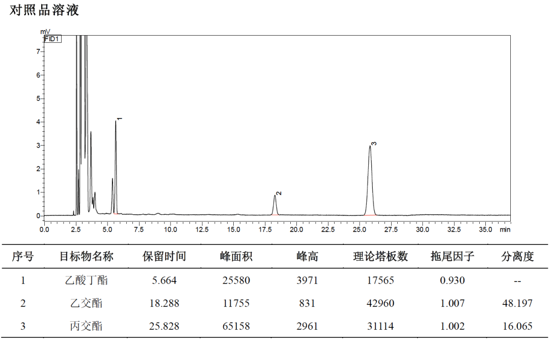
Task: Click y-axis tick value 4
Action: [38, 122]
